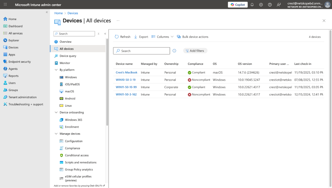Open Monitor in Devices menu
The width and height of the screenshot is (332, 188).
[65, 63]
